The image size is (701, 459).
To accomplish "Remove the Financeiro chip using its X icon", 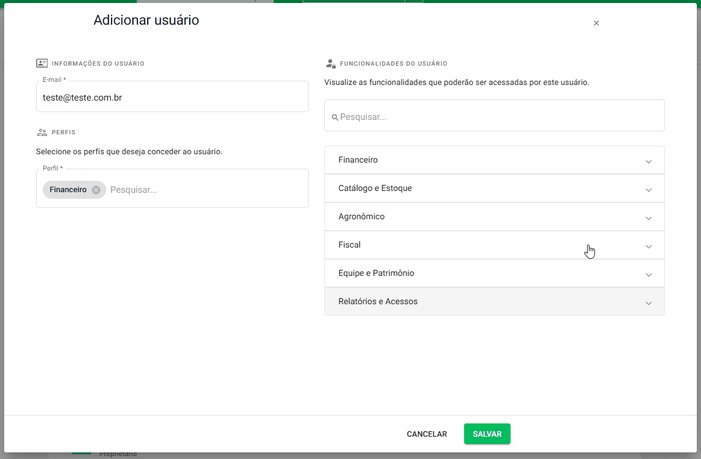I will 96,189.
